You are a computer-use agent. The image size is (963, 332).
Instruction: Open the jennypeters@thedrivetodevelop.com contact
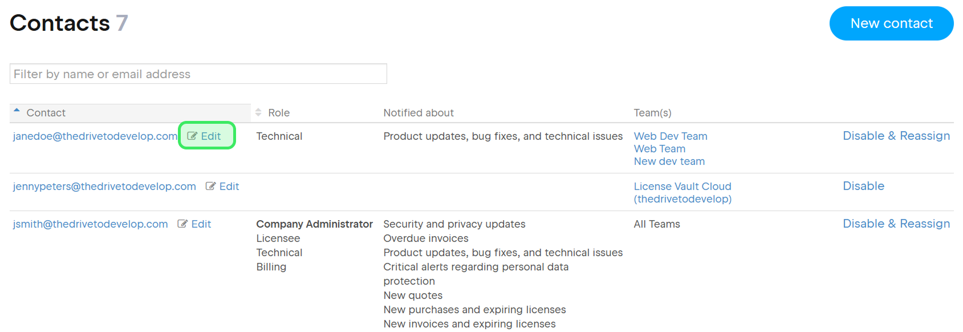click(x=104, y=187)
